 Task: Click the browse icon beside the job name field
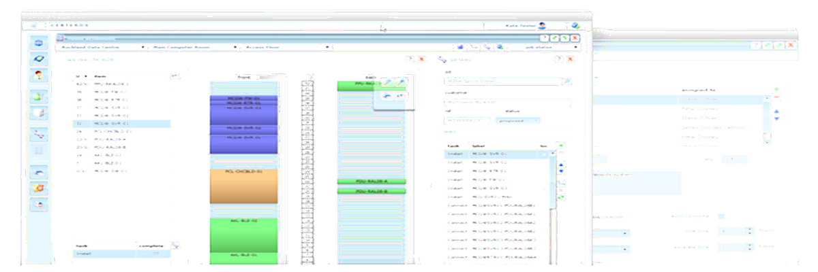(566, 82)
